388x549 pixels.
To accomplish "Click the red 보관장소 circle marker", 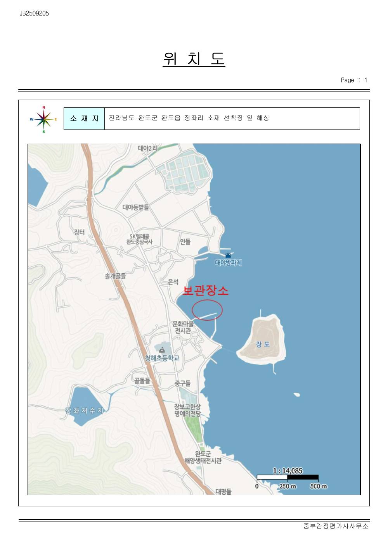I will [x=207, y=310].
